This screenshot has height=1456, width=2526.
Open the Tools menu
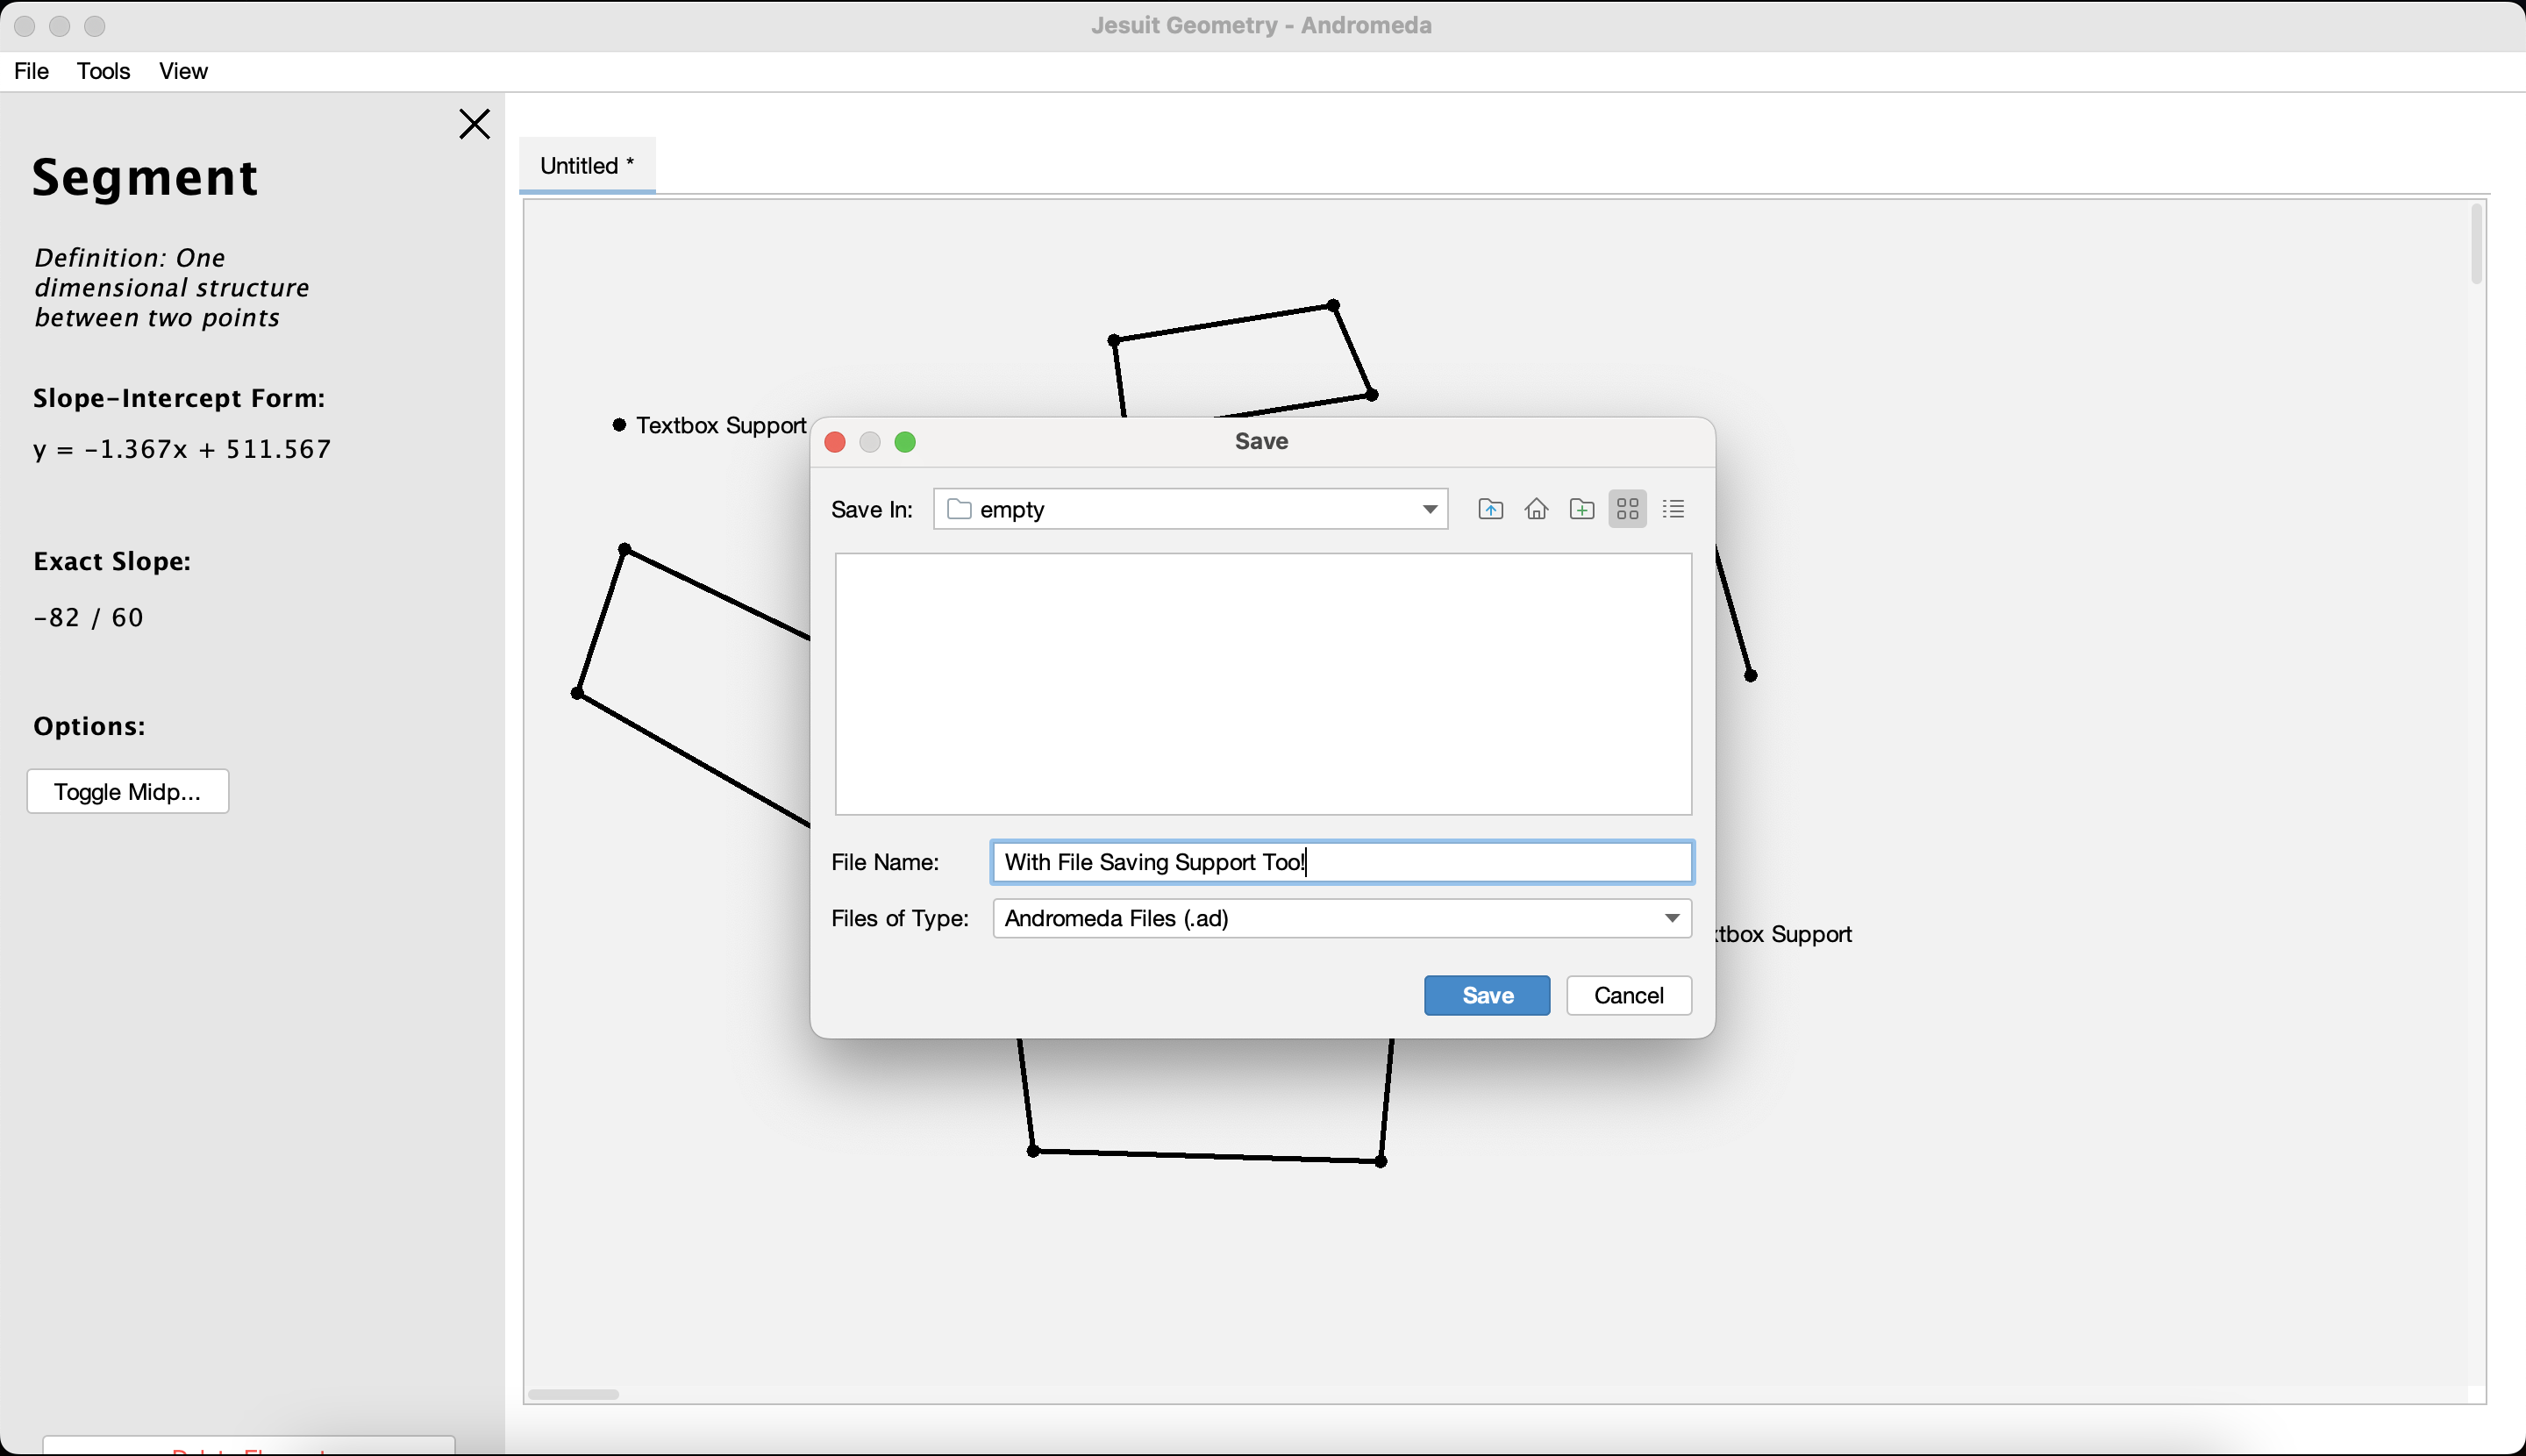104,71
